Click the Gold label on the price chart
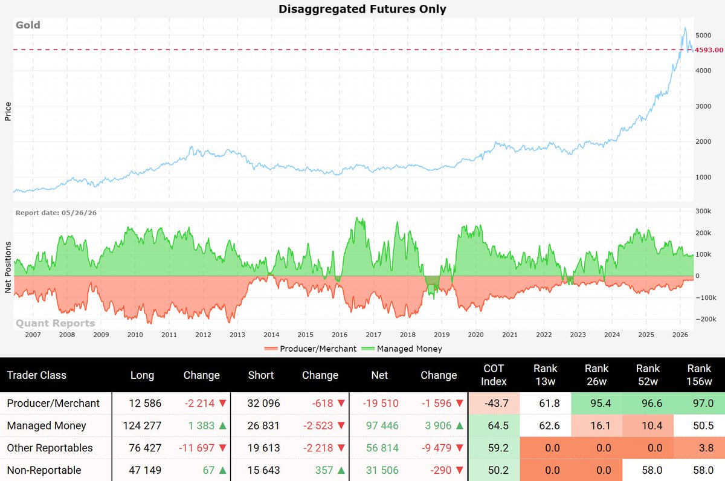Viewport: 725px width, 481px height. (x=28, y=25)
